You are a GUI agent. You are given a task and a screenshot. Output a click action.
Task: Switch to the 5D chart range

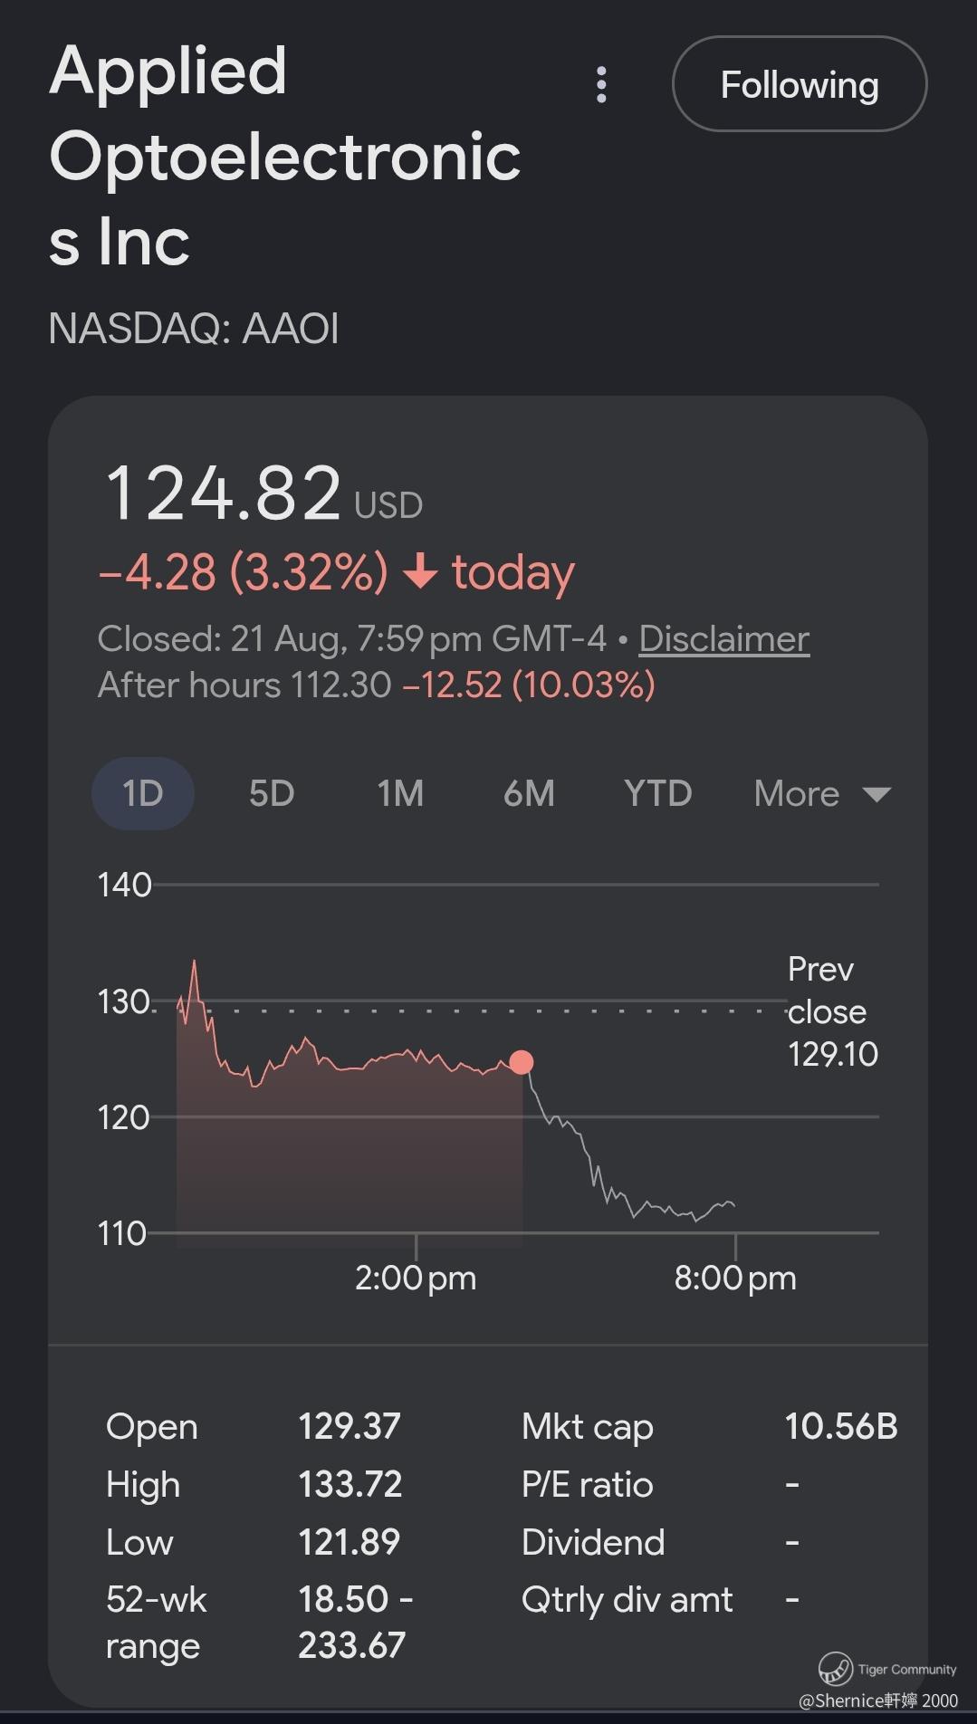(272, 793)
